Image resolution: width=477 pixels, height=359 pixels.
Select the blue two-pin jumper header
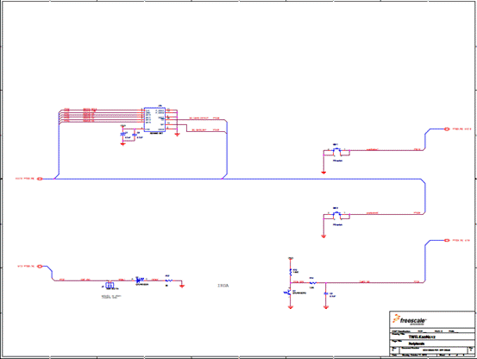110,285
